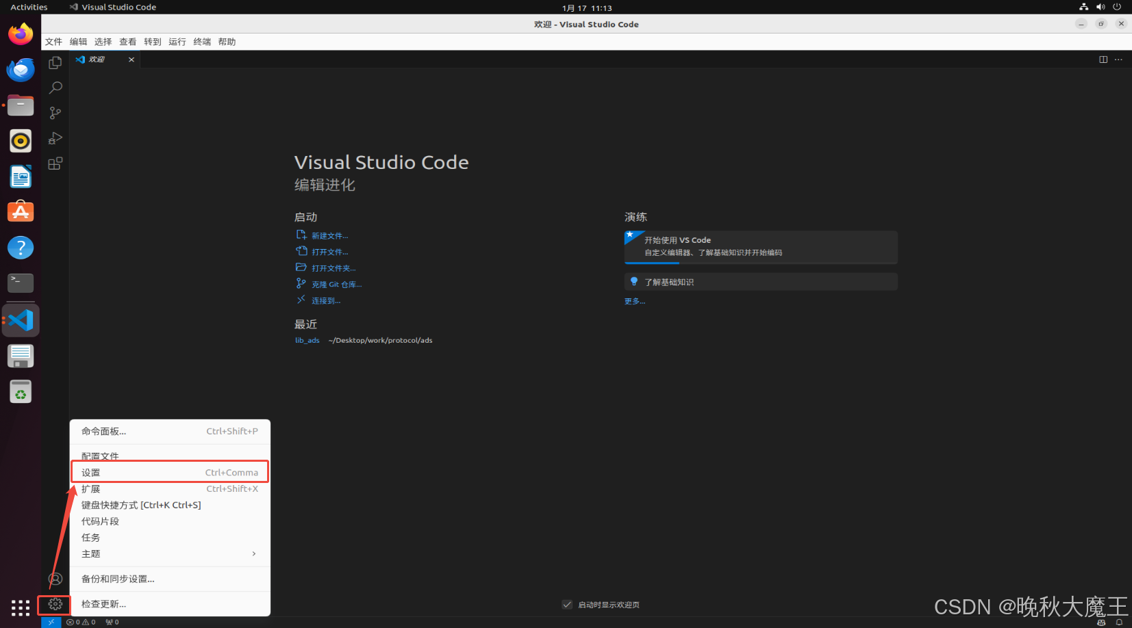This screenshot has width=1132, height=628.
Task: Open the 开始使用 VS Code walkthrough
Action: coord(761,247)
